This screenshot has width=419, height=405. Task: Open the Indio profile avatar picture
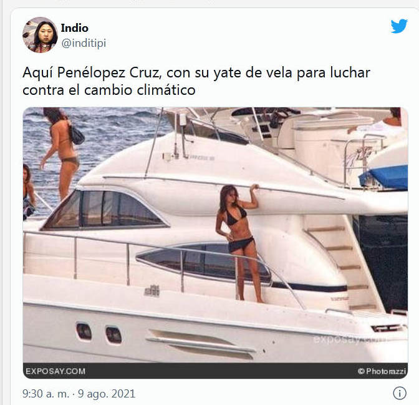tap(40, 35)
